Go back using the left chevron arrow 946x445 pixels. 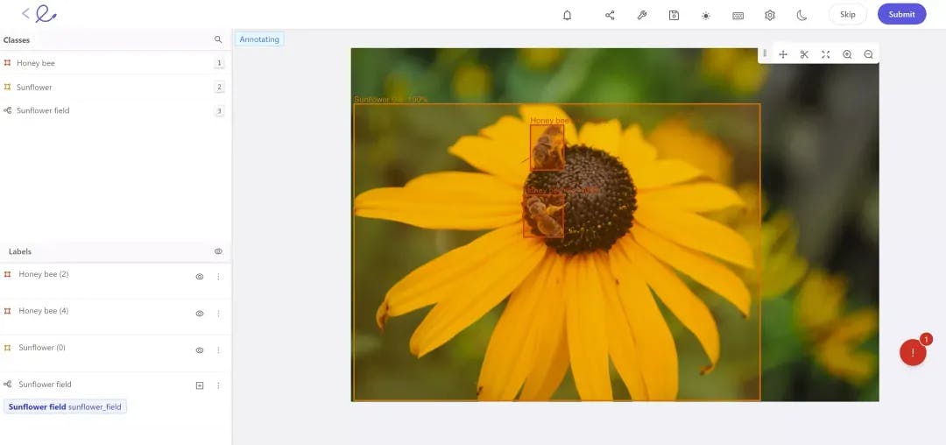[x=25, y=13]
